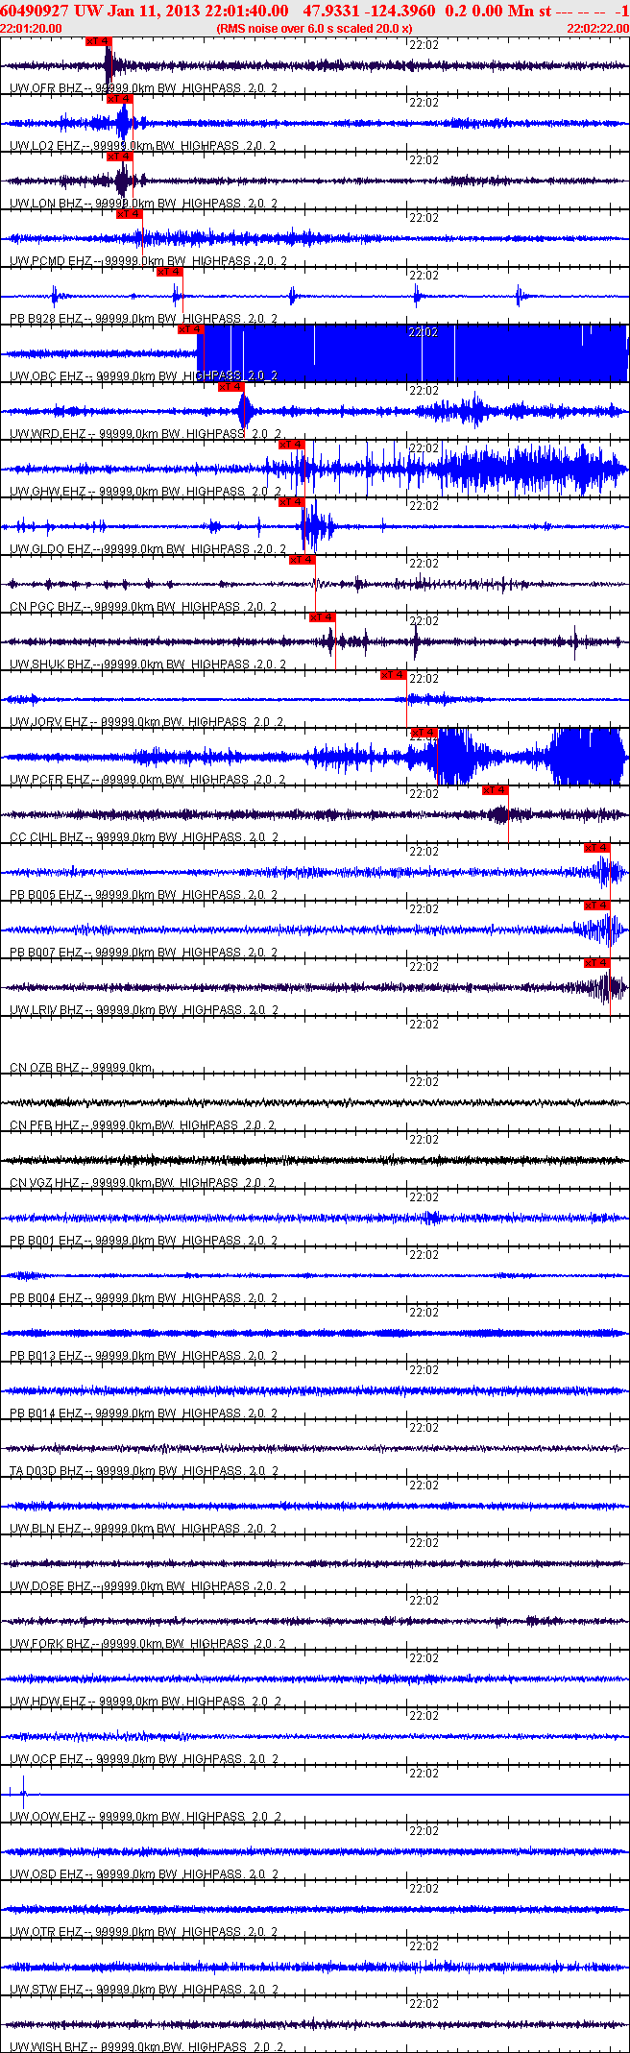Choose station label "CC.CIHL BHZ"
630x2053 pixels.
46,837
